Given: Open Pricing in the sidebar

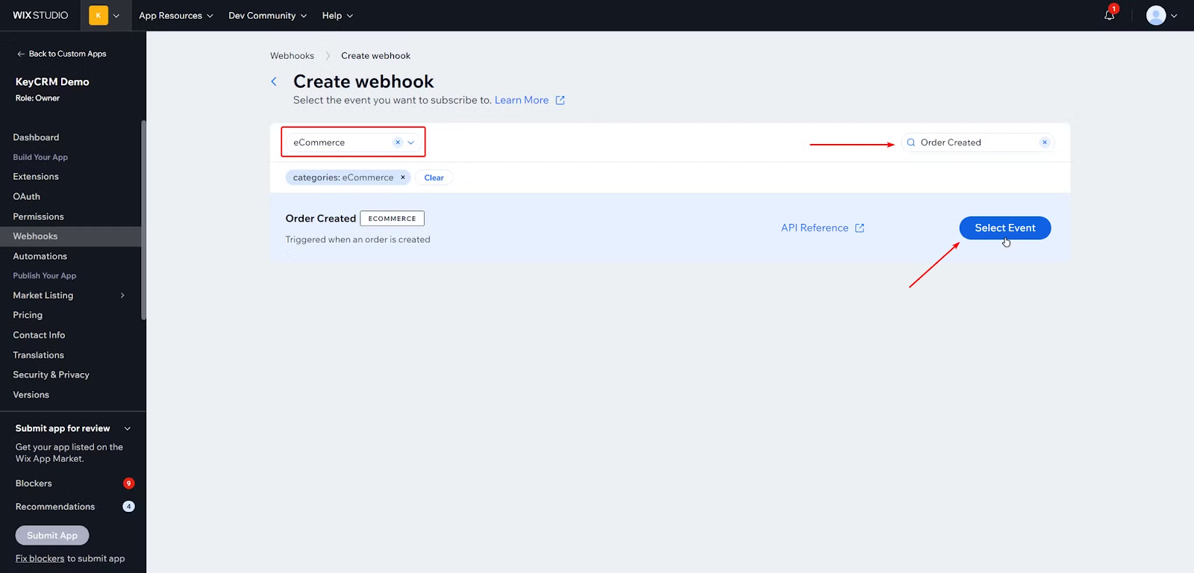Looking at the screenshot, I should click(x=28, y=315).
